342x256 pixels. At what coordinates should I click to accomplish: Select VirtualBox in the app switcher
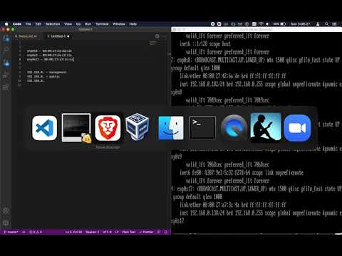(x=138, y=127)
